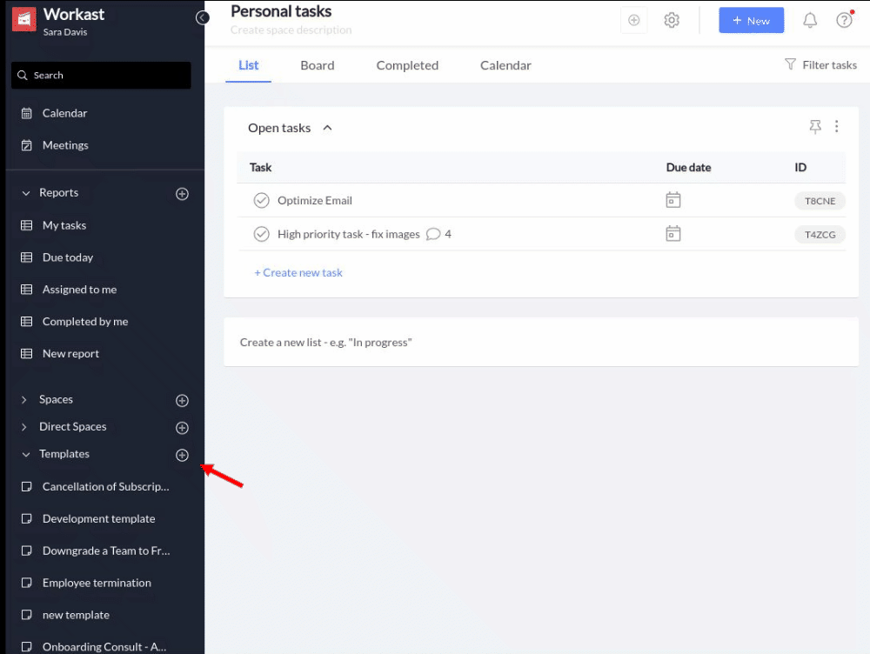The image size is (870, 654).
Task: Open Filter tasks
Action: pyautogui.click(x=820, y=65)
